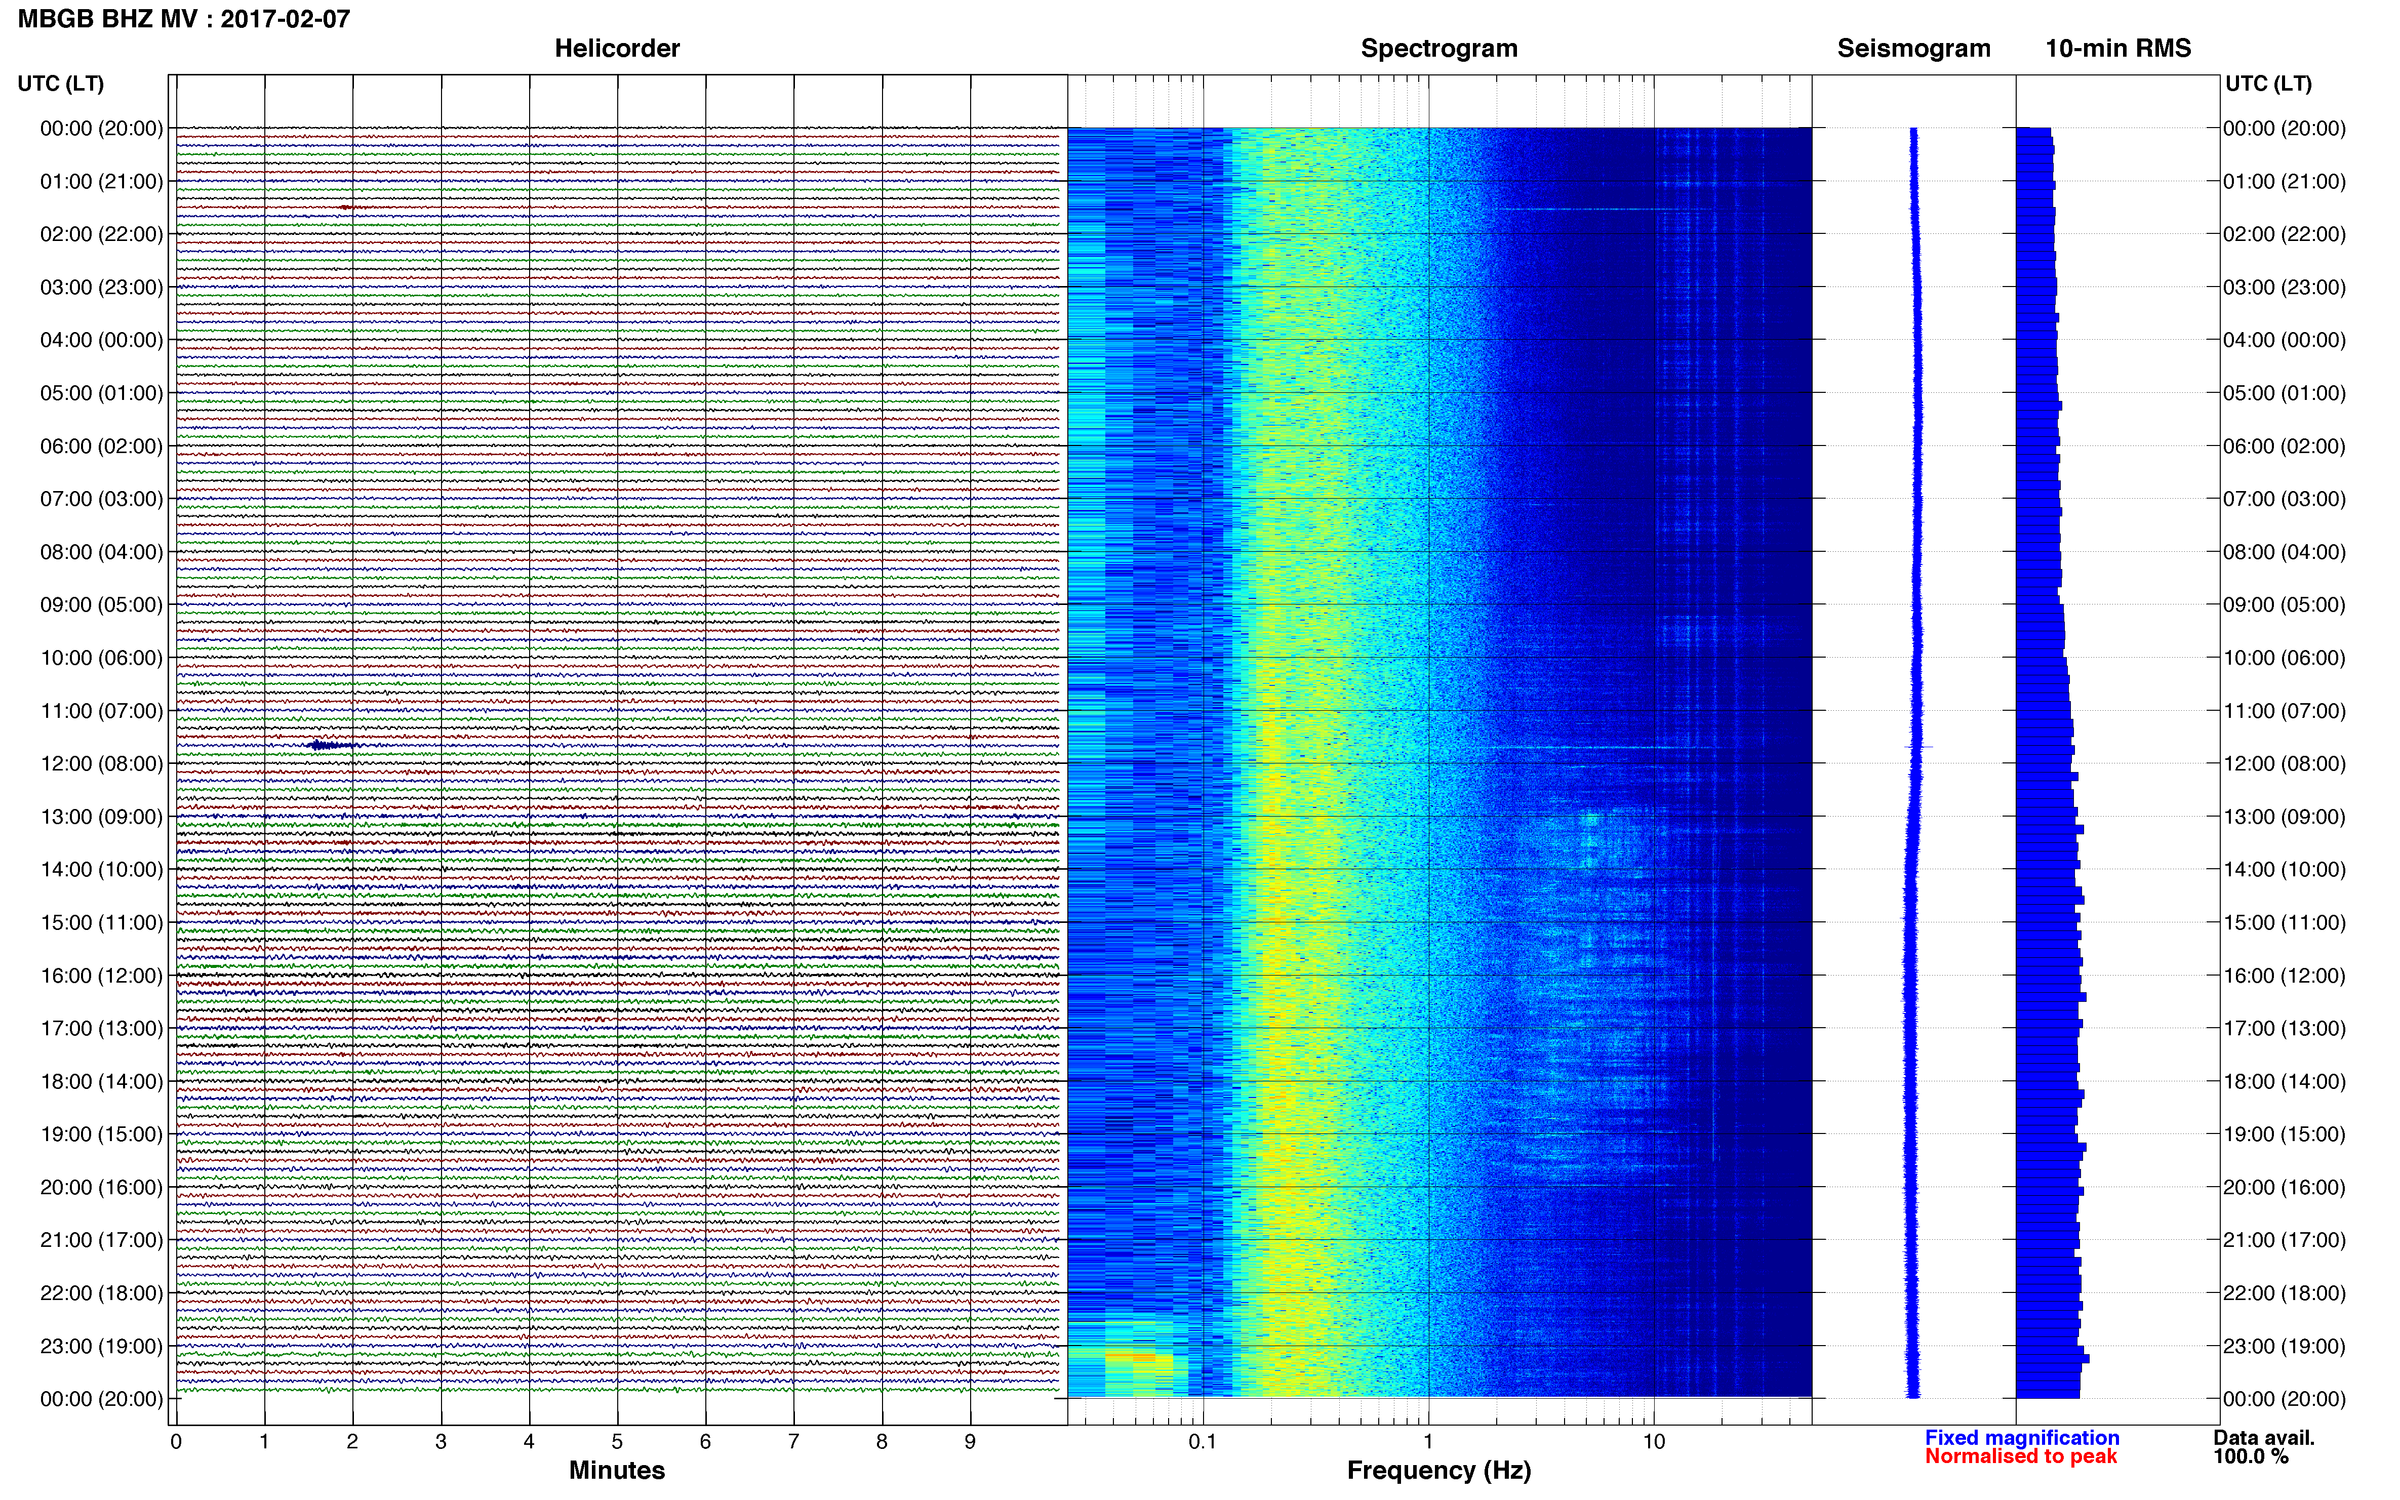Click the helicorder minute tick '5'
Image resolution: width=2400 pixels, height=1500 pixels.
tap(617, 1442)
